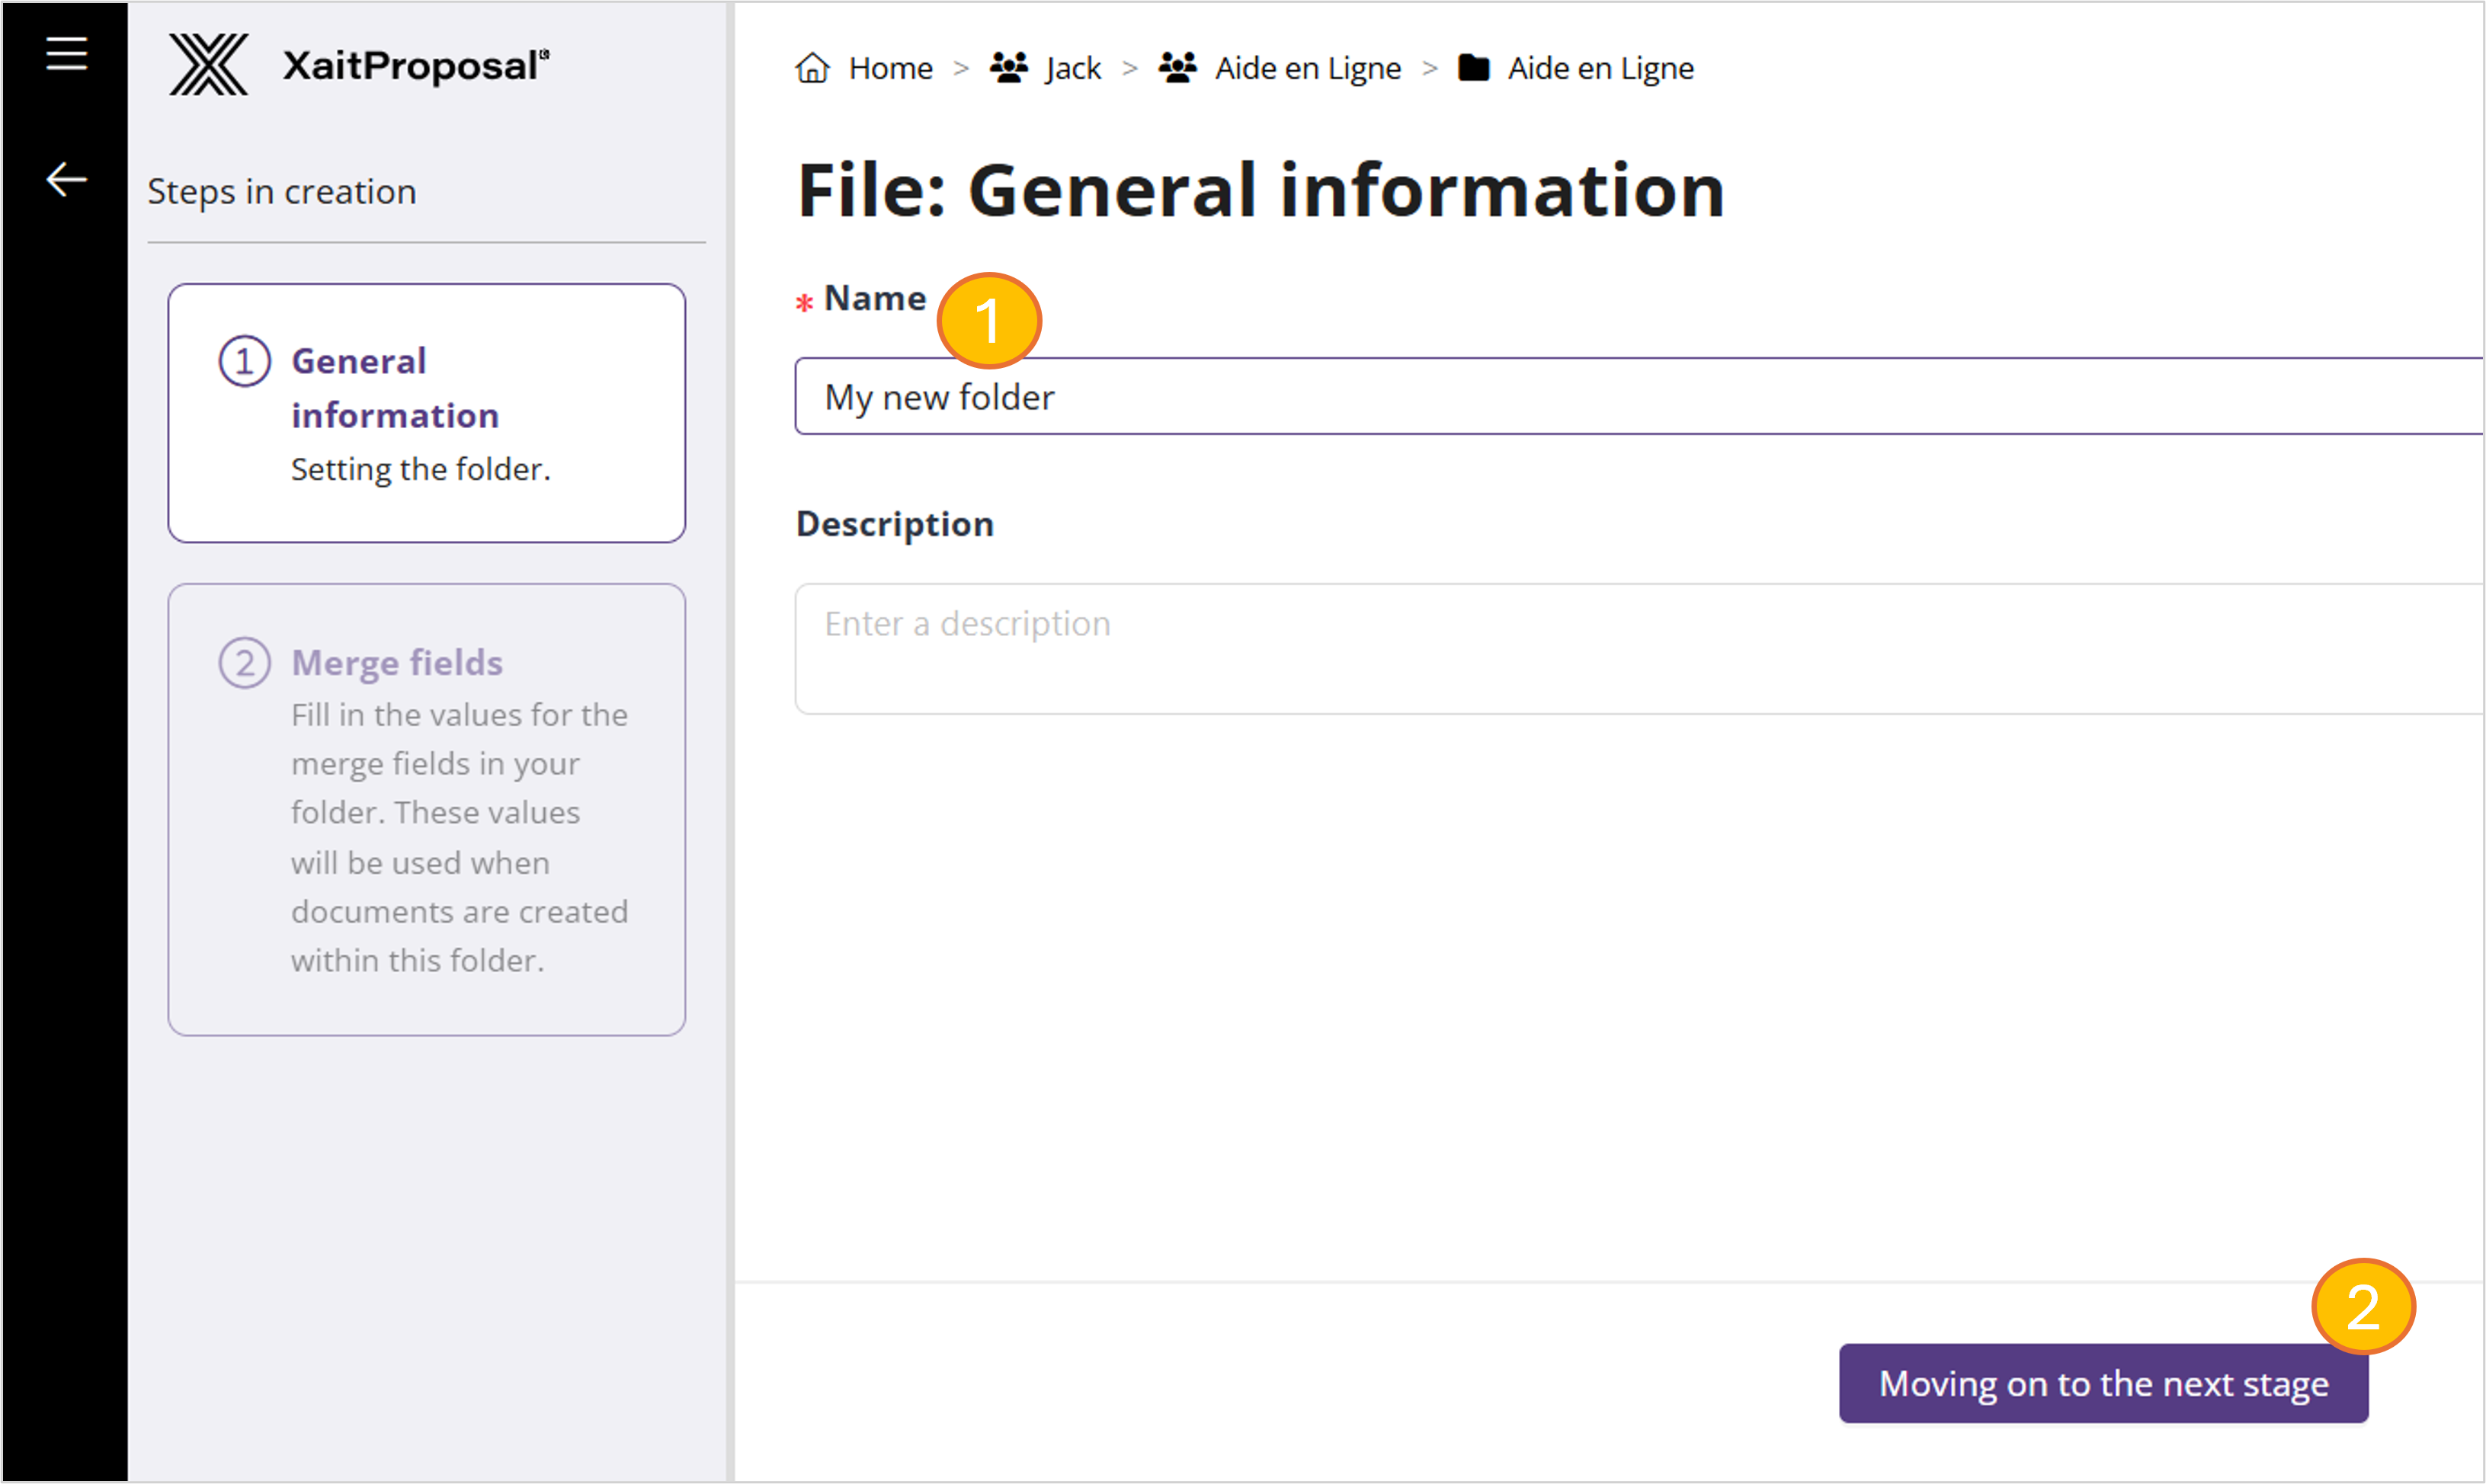Click the XaitProposal brand title
2486x1484 pixels.
pos(415,66)
